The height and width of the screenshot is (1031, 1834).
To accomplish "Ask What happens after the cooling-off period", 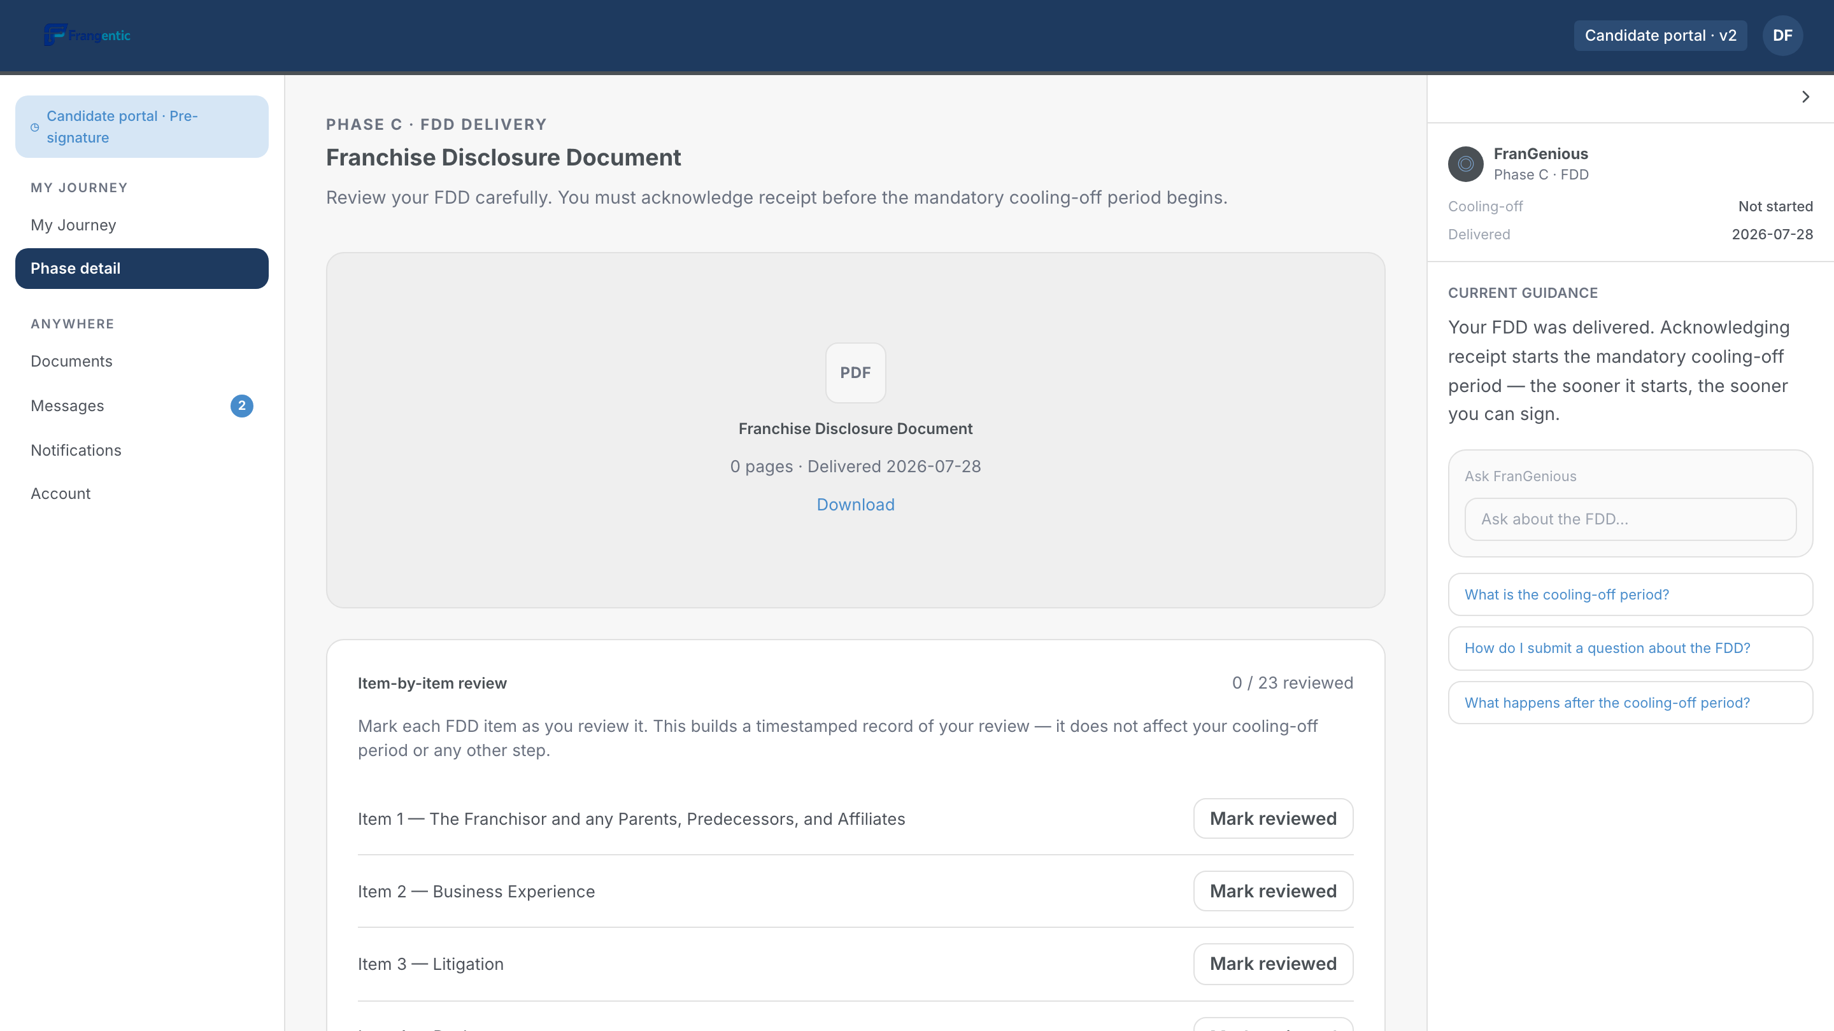I will pos(1630,703).
